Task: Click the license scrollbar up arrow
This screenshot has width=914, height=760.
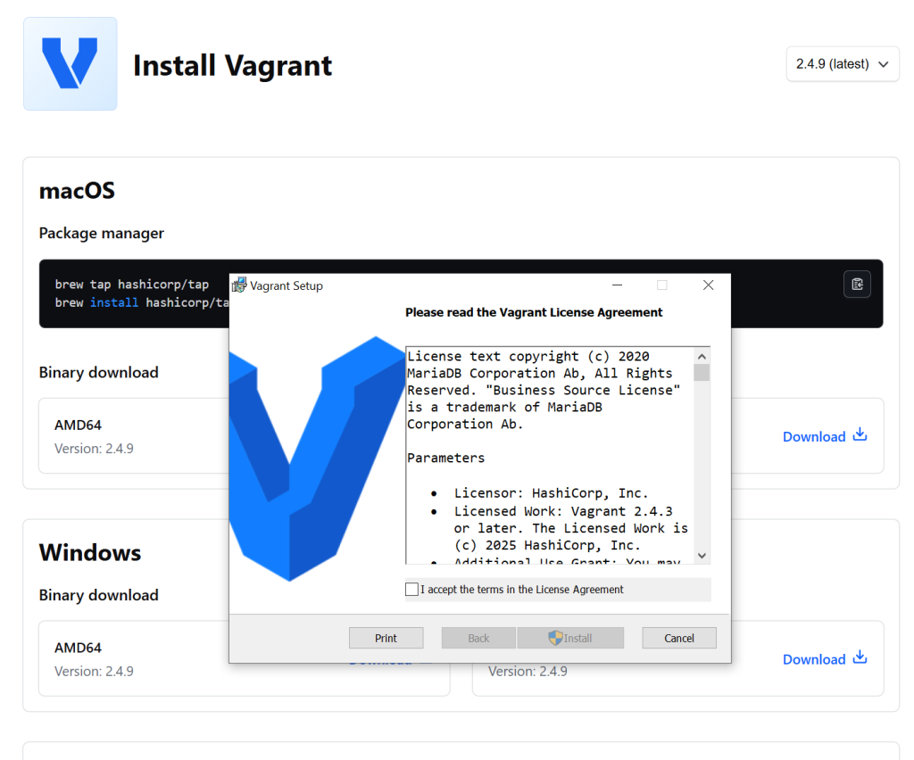Action: pos(702,355)
